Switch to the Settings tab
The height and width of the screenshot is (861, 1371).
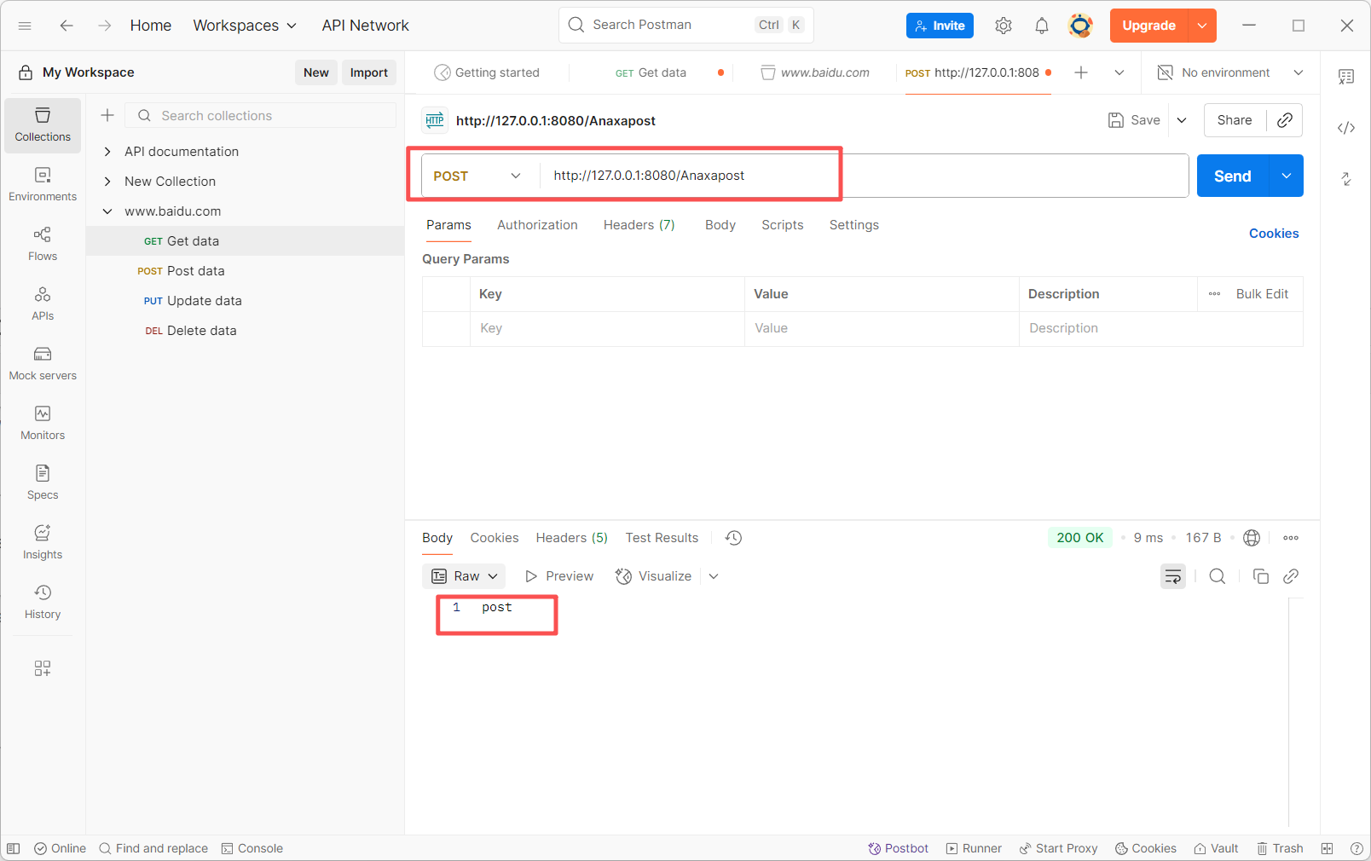click(x=854, y=225)
